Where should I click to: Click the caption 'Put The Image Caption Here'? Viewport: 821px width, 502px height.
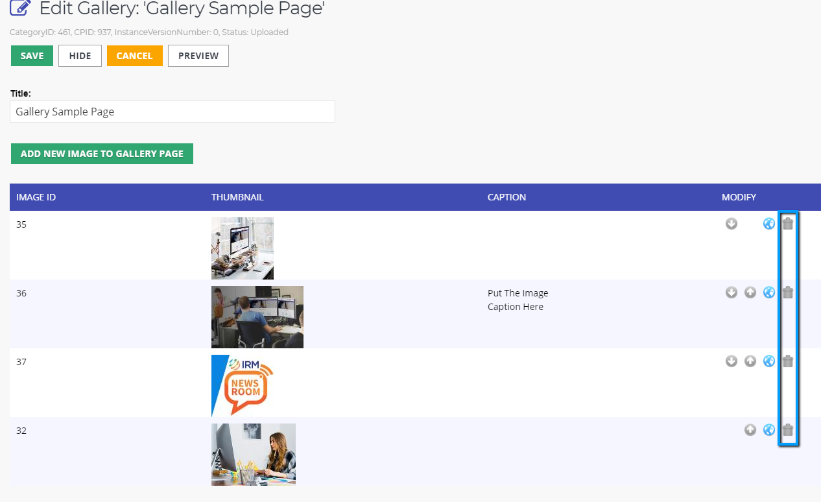tap(518, 300)
